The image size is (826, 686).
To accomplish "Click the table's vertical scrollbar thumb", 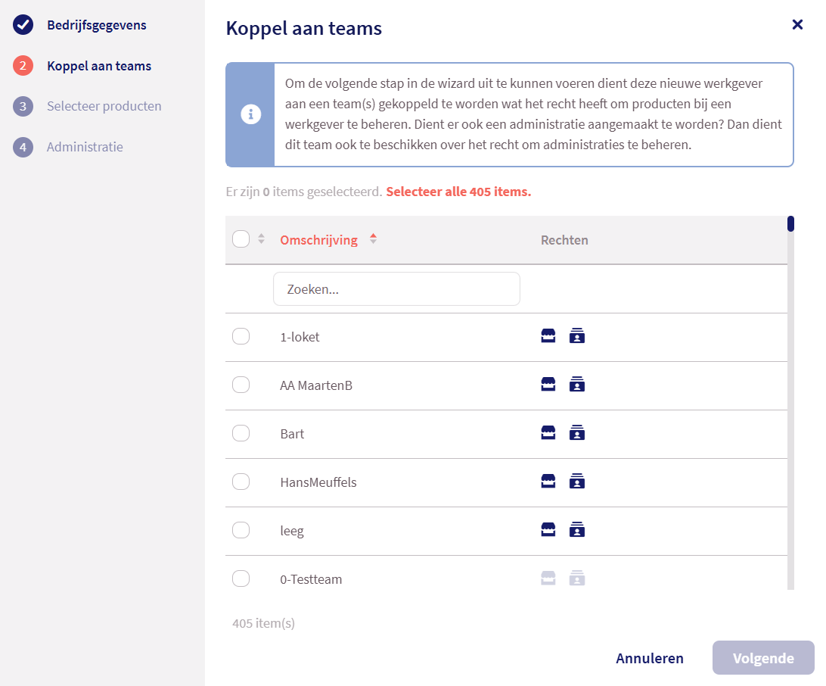I will coord(790,224).
